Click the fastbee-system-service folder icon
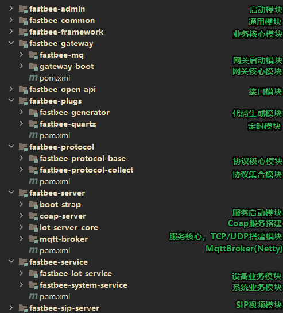This screenshot has height=313, width=283. pyautogui.click(x=33, y=285)
